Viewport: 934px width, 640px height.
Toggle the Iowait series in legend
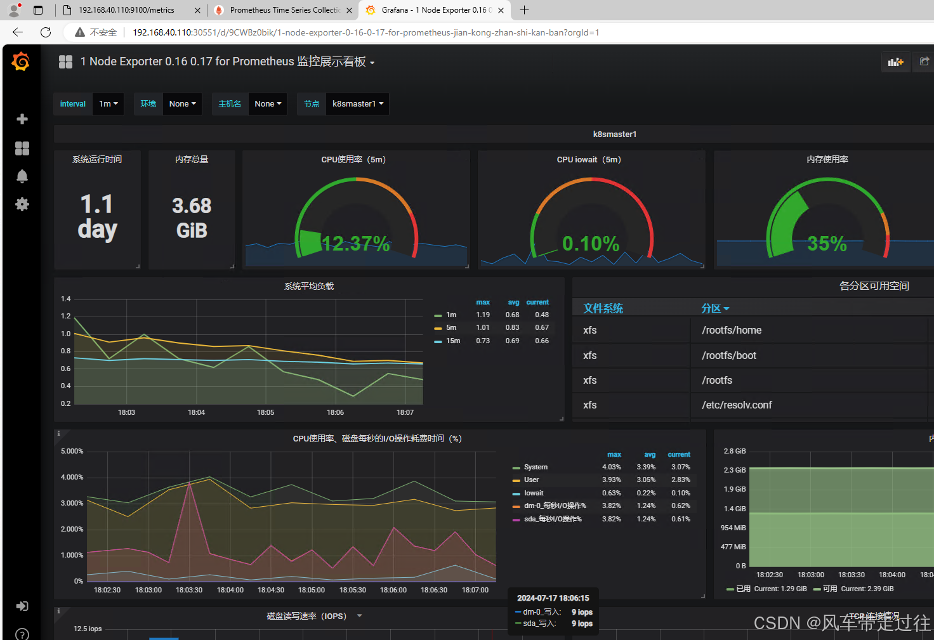pos(534,493)
